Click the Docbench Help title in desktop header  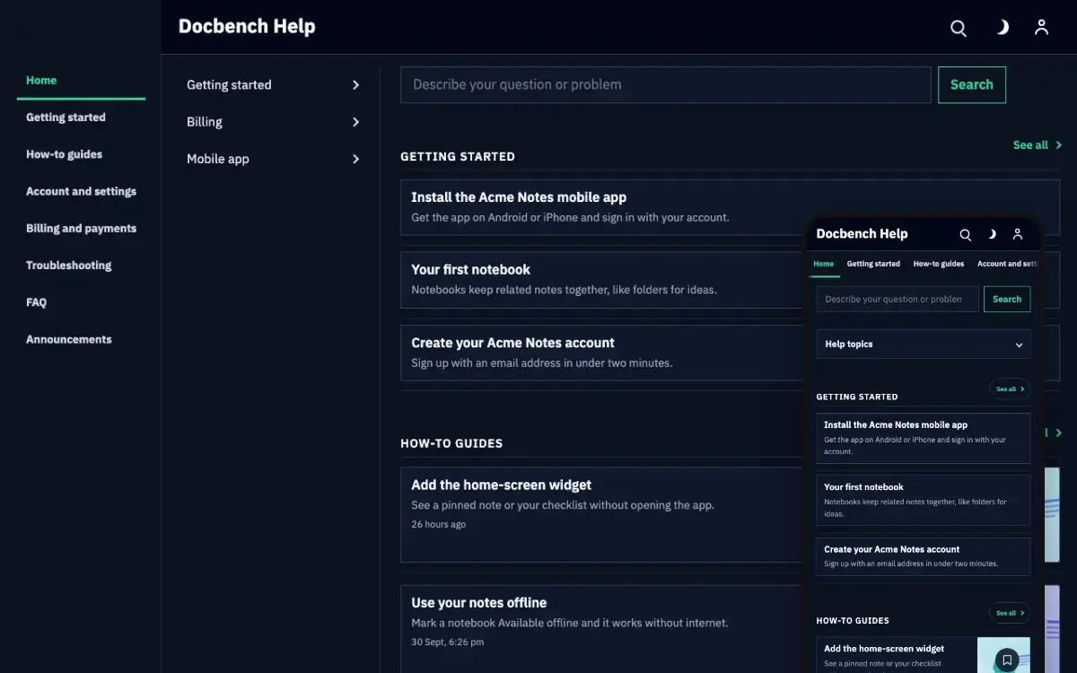[x=247, y=27]
